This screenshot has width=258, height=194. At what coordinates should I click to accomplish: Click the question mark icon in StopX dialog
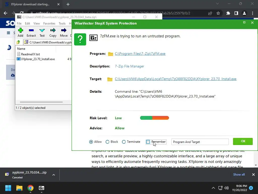(x=80, y=39)
